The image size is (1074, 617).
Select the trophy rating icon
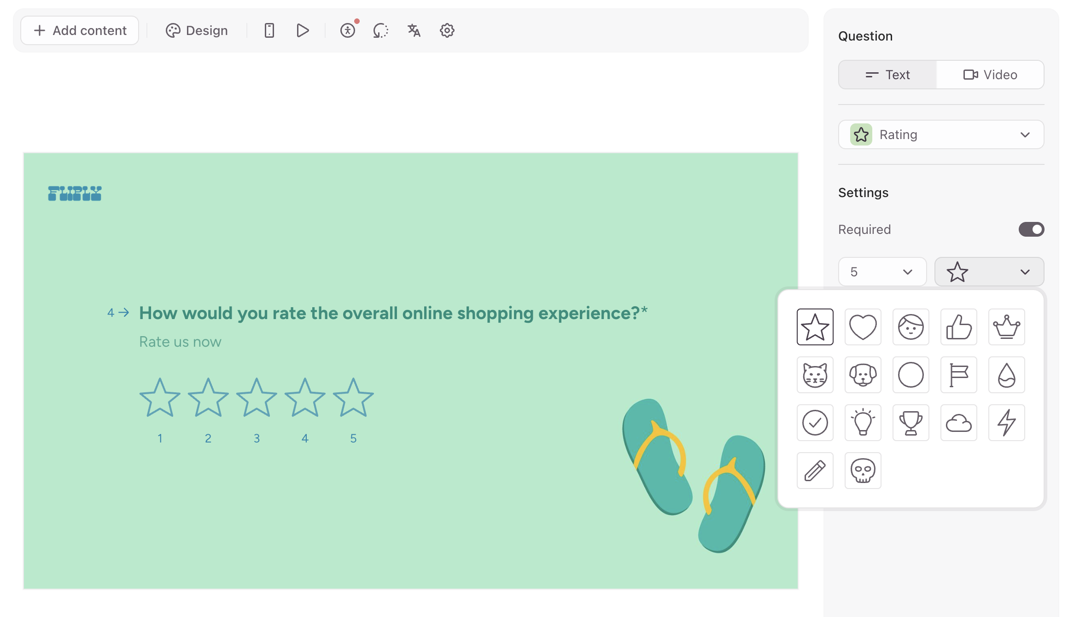point(911,423)
